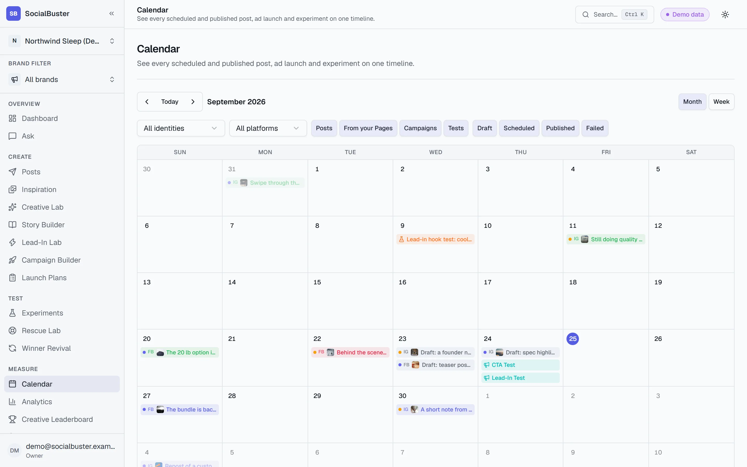Open Analytics page
The height and width of the screenshot is (467, 747).
[x=62, y=402]
